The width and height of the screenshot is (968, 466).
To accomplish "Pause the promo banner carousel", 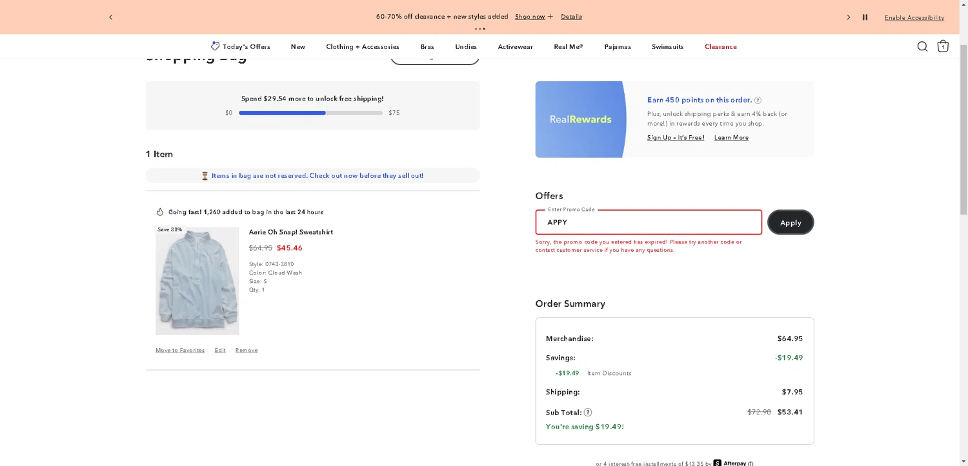I will pyautogui.click(x=865, y=17).
